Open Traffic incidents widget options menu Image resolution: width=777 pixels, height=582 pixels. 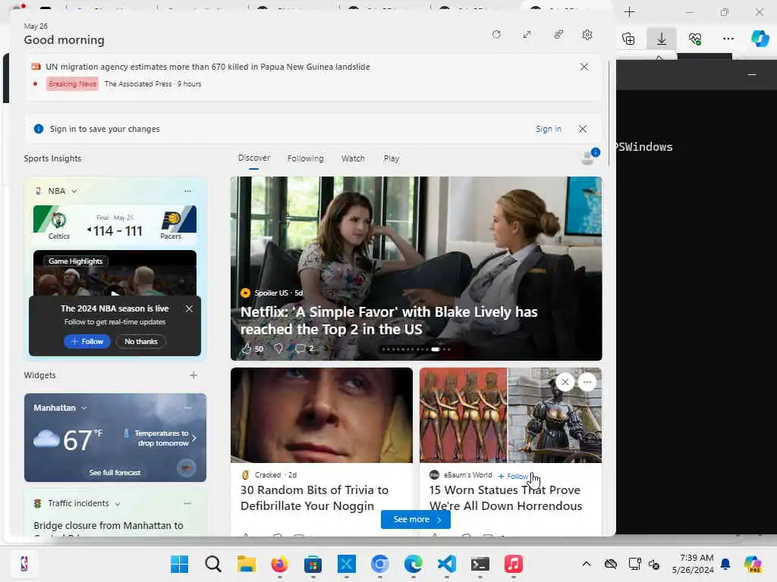(x=187, y=503)
